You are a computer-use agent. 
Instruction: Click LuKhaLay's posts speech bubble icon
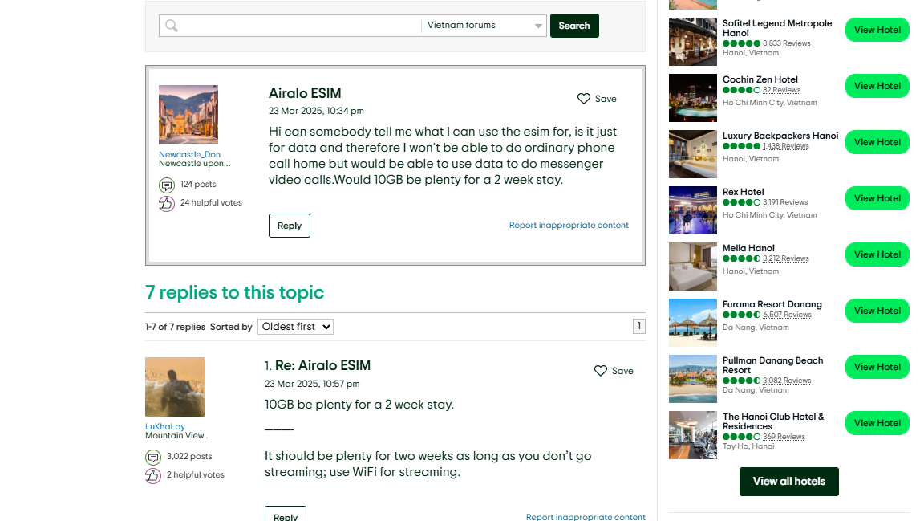[x=153, y=458]
